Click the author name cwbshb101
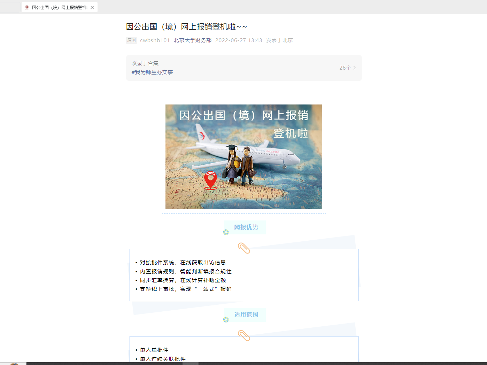 [155, 40]
